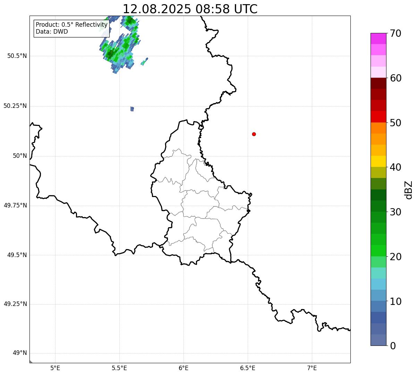
Task: Click the colorbar tick label 70
Action: tap(395, 33)
